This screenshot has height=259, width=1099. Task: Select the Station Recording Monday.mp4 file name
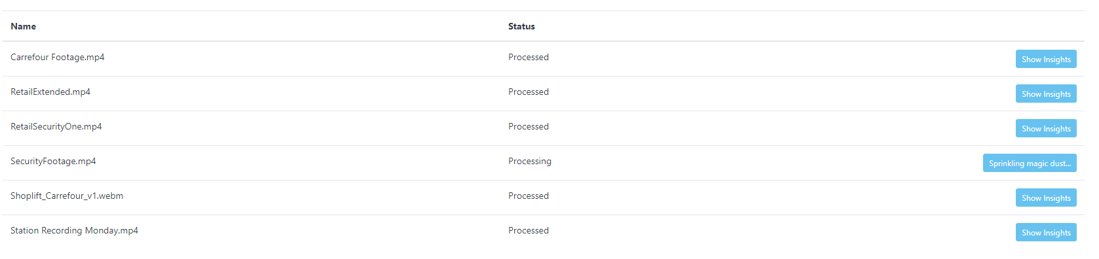coord(74,230)
